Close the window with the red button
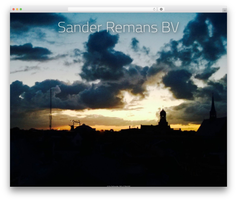 click(x=14, y=9)
